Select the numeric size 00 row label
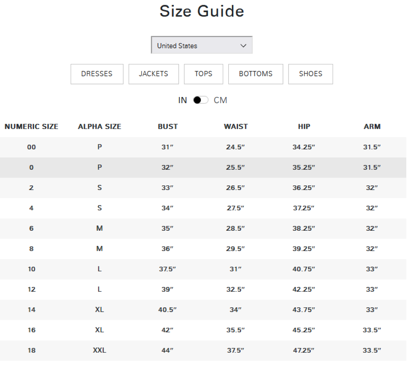The height and width of the screenshot is (370, 411). [31, 147]
